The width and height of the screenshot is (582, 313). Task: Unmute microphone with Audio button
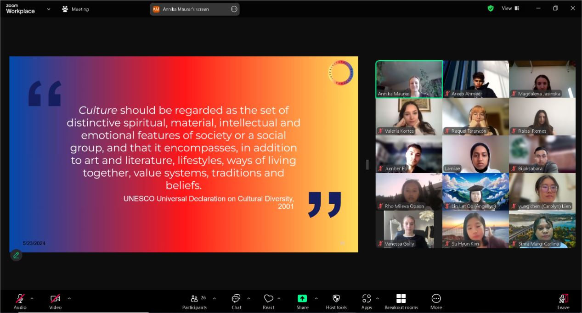pos(20,299)
